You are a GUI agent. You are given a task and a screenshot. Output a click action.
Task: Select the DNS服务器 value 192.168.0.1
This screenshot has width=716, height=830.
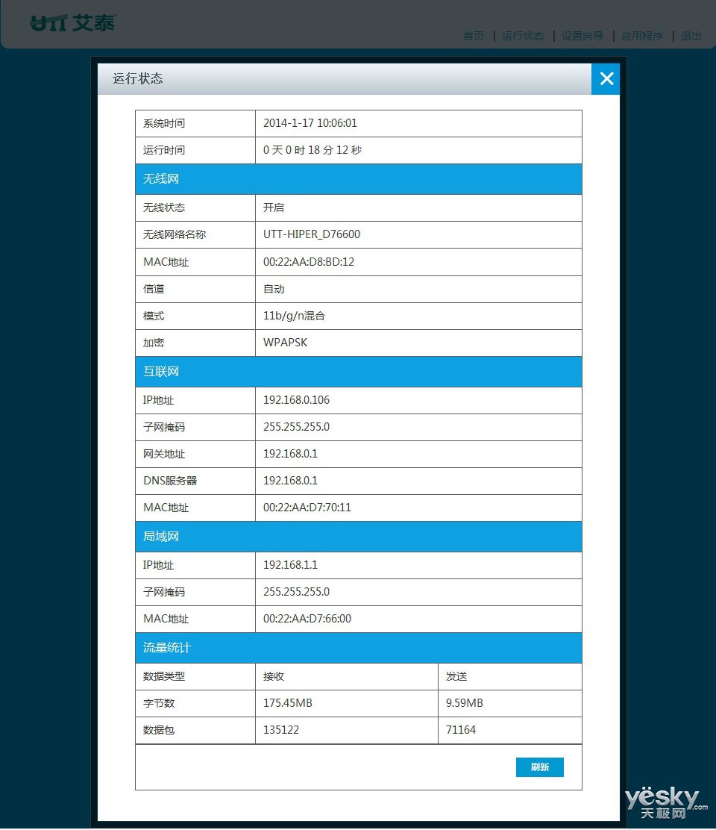click(290, 480)
